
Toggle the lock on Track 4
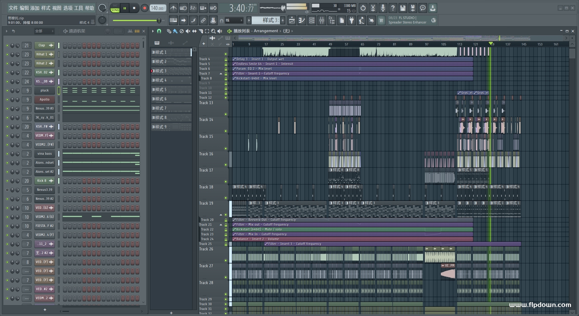[x=226, y=59]
